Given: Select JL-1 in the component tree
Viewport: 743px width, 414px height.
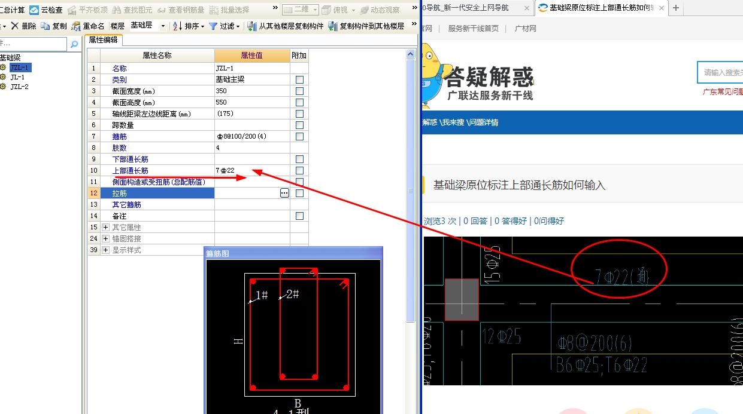Looking at the screenshot, I should pos(17,77).
